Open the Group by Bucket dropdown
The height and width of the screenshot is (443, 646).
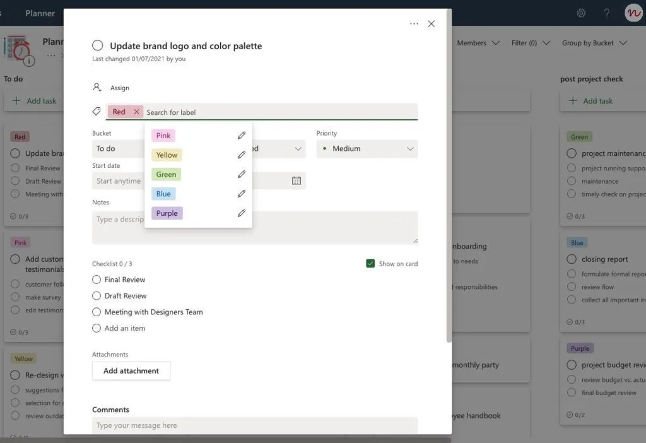pyautogui.click(x=594, y=43)
